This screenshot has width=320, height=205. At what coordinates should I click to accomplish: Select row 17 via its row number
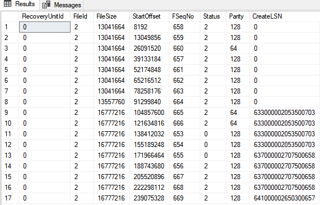tap(10, 198)
